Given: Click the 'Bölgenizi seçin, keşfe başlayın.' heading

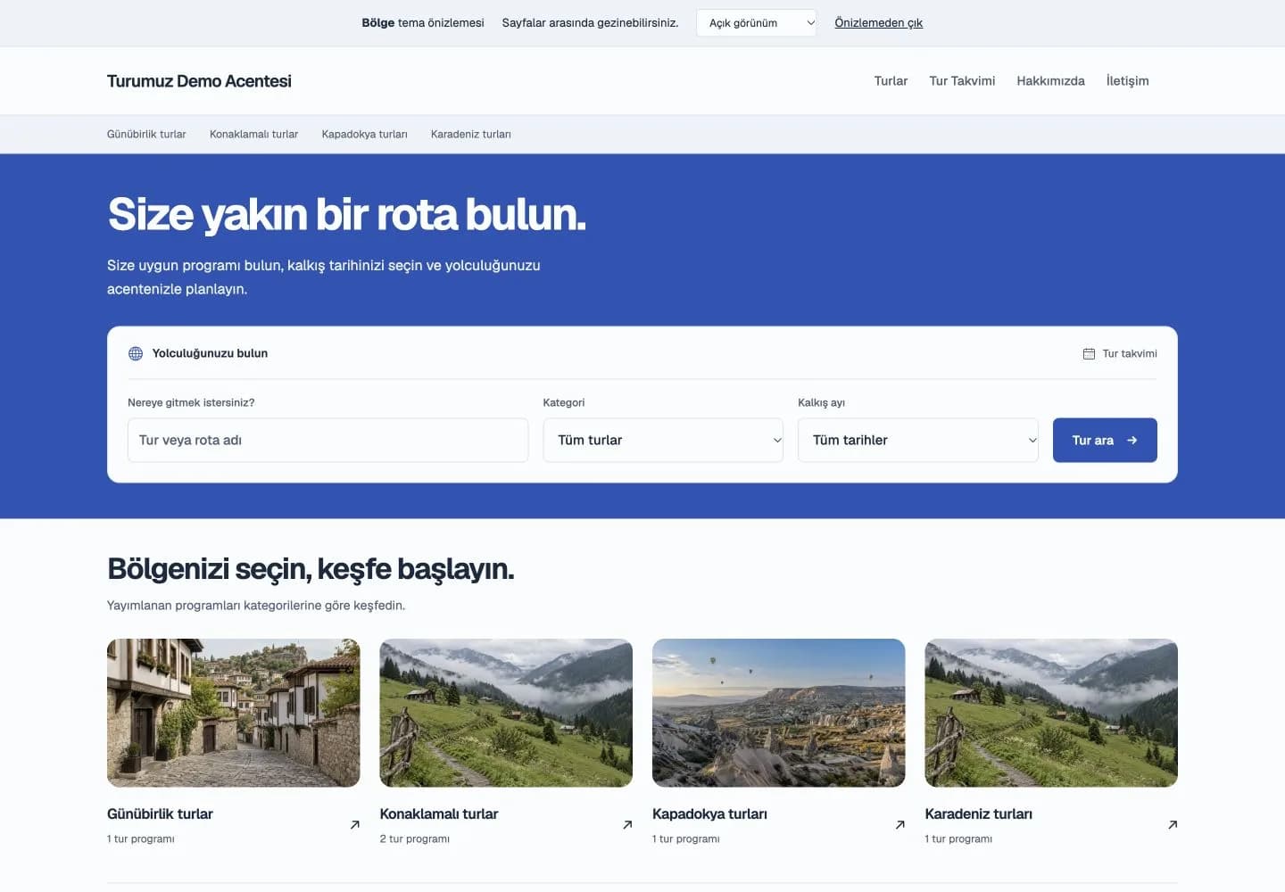Looking at the screenshot, I should (311, 569).
